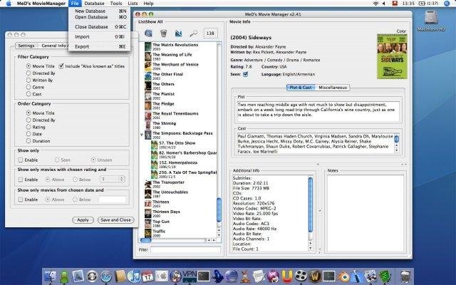Click the orange U dock icon
Image resolution: width=456 pixels, height=285 pixels.
coord(286,276)
